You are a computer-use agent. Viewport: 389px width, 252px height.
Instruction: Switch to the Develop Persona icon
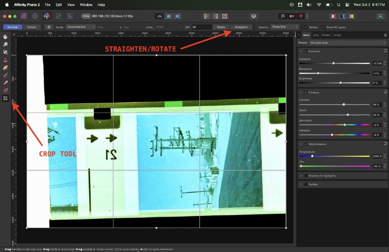point(47,16)
